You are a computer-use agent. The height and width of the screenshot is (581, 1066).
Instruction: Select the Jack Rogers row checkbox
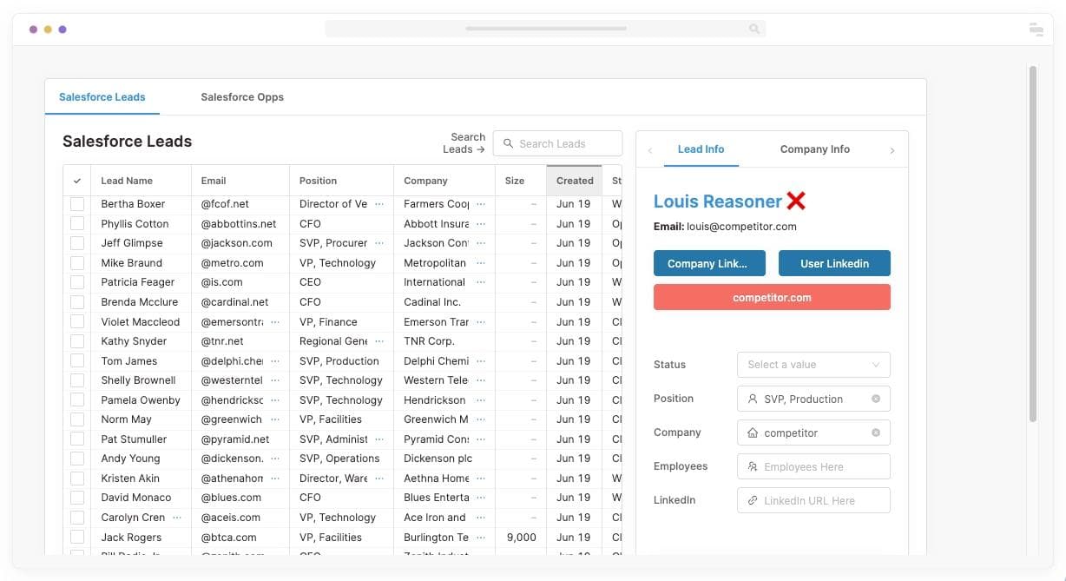coord(77,537)
